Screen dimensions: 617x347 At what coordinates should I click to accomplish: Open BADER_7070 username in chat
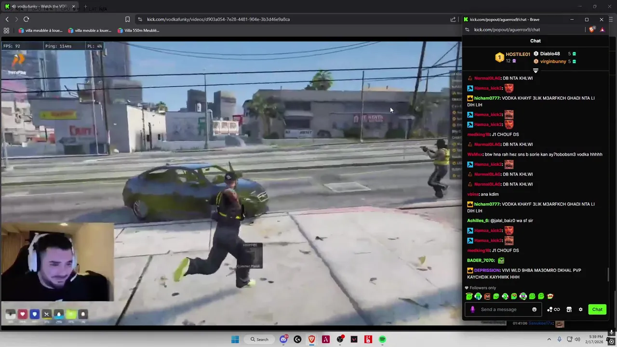pos(481,261)
